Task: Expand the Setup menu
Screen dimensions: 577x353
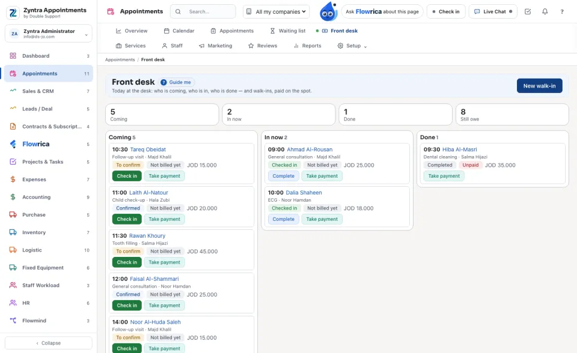Action: [x=352, y=46]
